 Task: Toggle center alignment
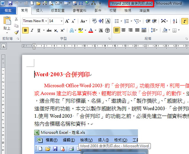point(123,30)
